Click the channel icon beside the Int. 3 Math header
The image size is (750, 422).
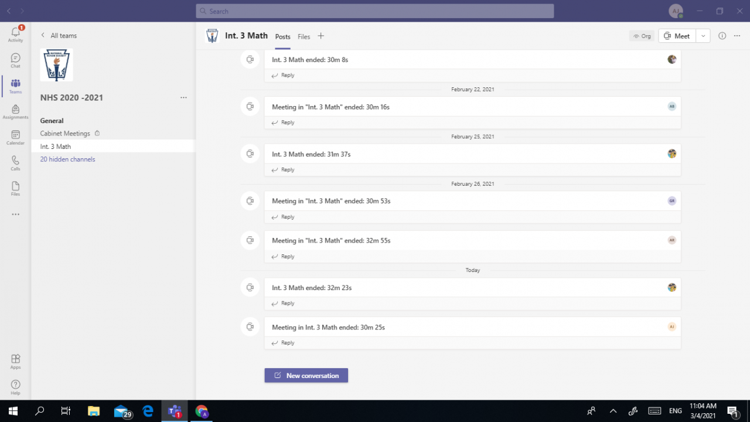(212, 36)
